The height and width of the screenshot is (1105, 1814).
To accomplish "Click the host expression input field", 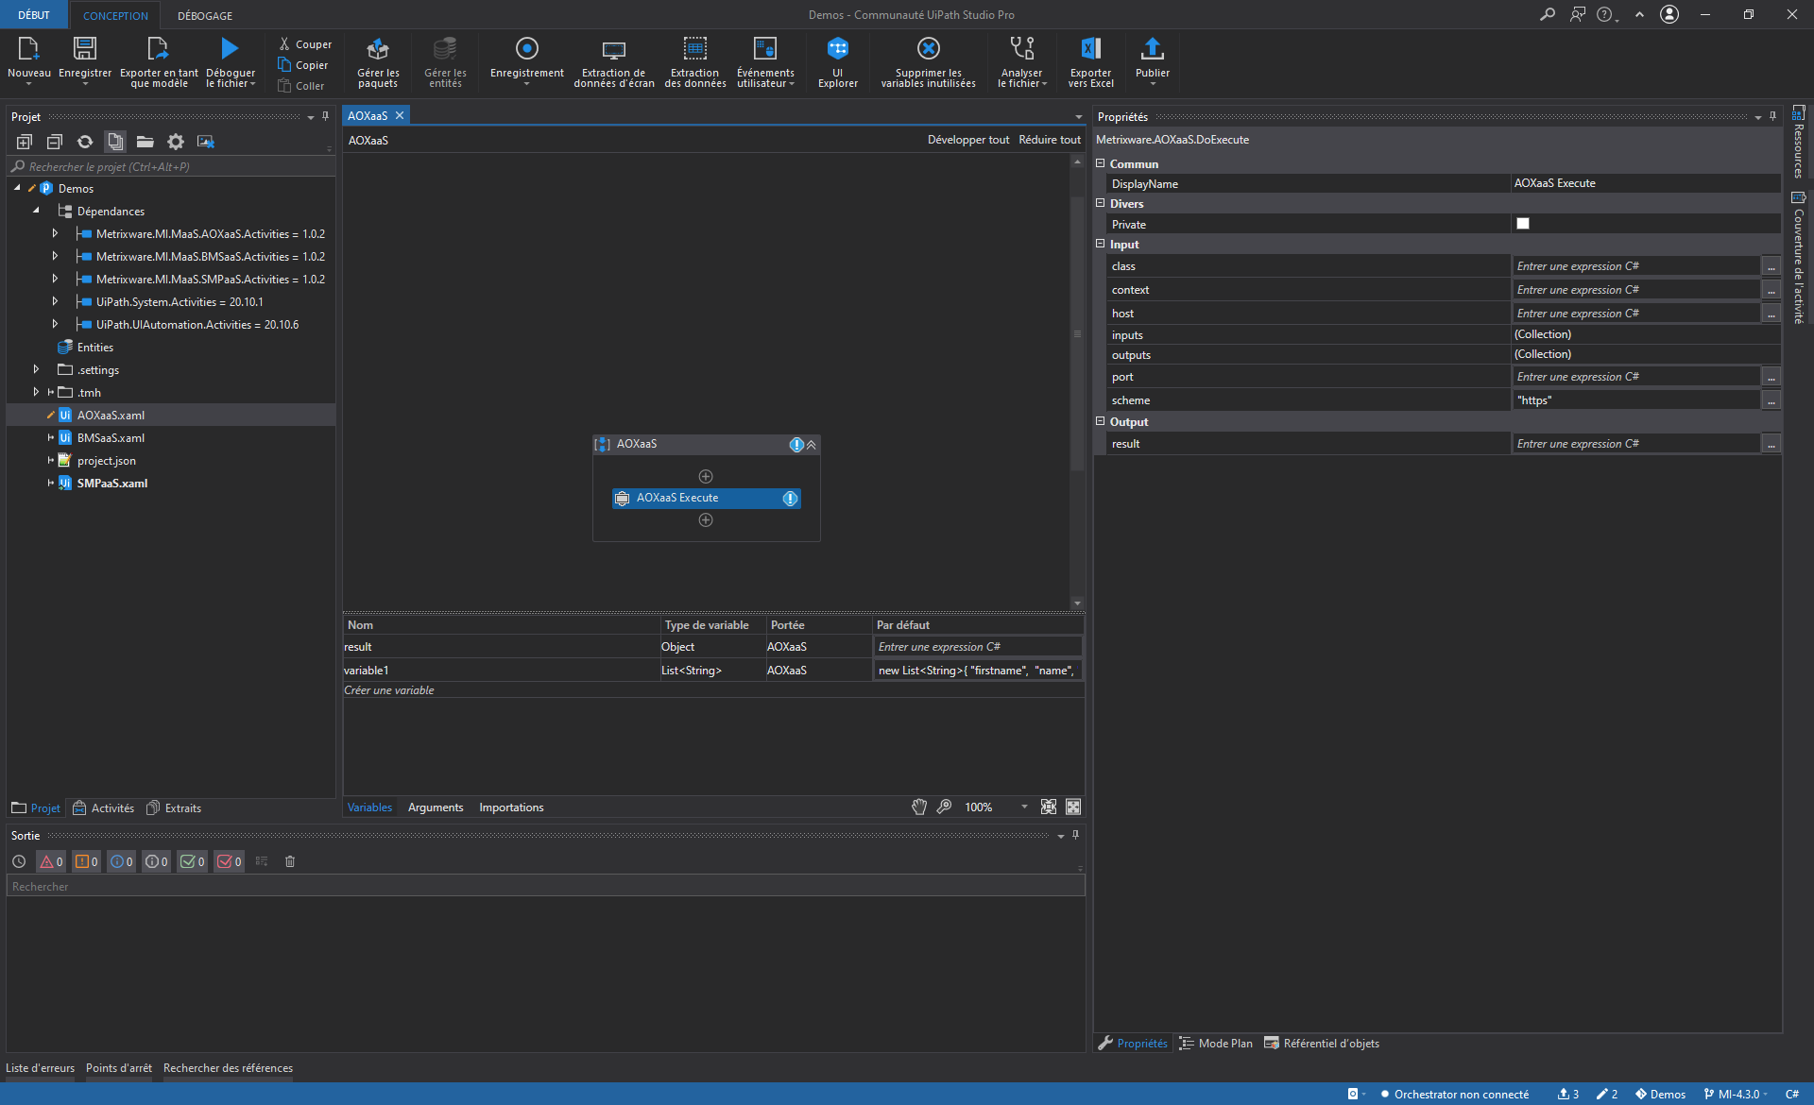I will point(1634,314).
